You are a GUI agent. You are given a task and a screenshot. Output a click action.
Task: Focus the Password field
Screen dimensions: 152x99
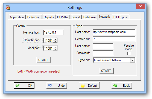point(103,53)
